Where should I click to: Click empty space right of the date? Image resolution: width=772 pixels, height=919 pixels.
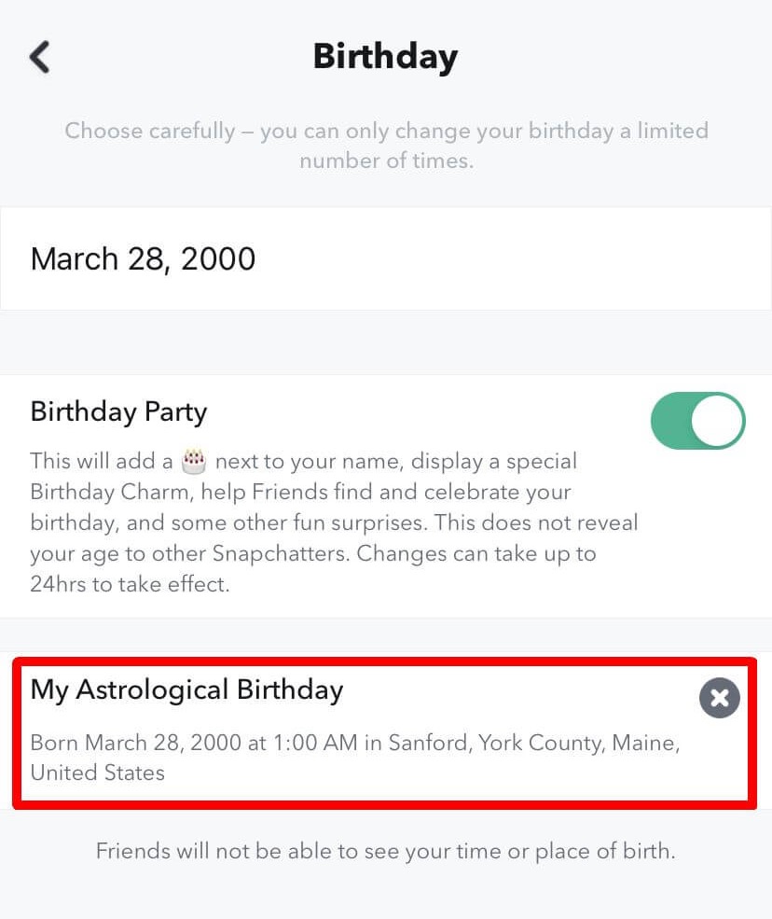(513, 258)
